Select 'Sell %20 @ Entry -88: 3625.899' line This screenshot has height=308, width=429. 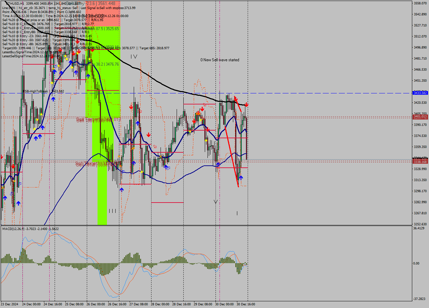coord(47,44)
